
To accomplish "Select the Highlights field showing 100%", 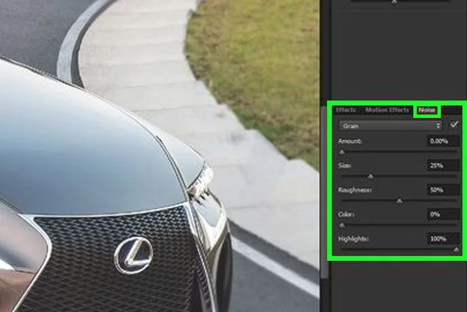I will [x=443, y=239].
